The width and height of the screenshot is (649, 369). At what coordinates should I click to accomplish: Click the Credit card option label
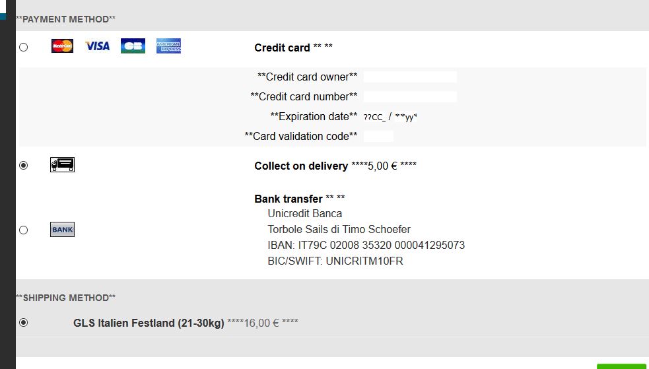[282, 48]
